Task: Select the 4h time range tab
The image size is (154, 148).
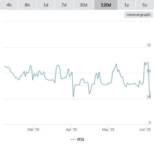Action: point(9,5)
